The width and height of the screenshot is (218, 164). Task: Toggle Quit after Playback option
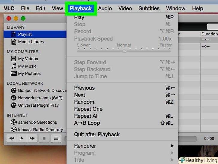[x=122, y=135]
